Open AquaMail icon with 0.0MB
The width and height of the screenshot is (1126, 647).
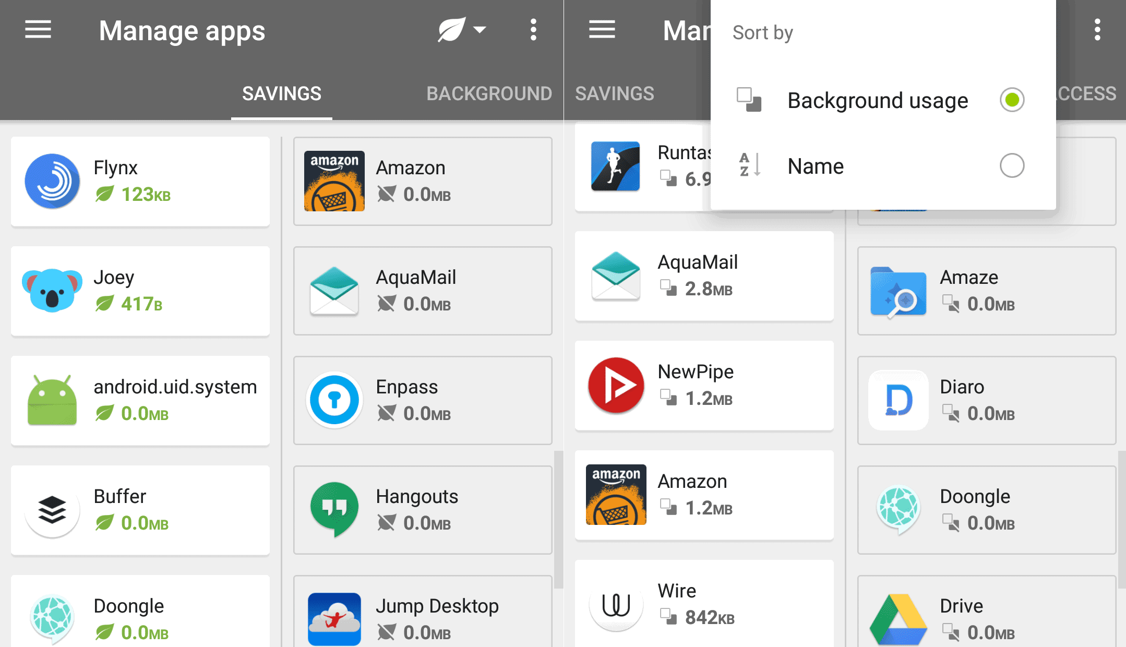coord(334,291)
